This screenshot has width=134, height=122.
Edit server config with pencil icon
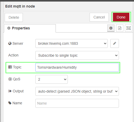point(115,43)
